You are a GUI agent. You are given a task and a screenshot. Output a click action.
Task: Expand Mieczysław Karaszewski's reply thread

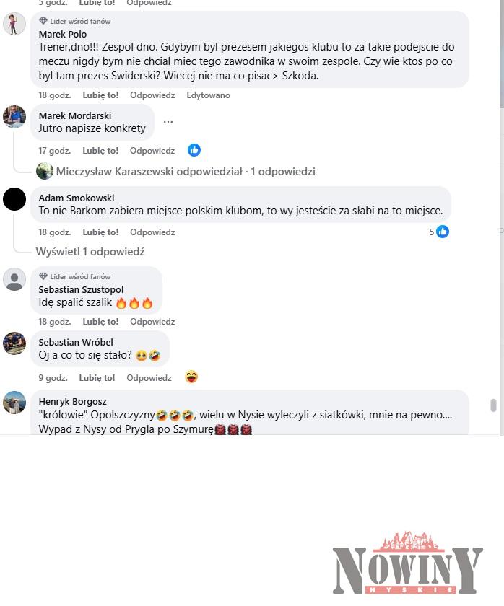pos(186,172)
